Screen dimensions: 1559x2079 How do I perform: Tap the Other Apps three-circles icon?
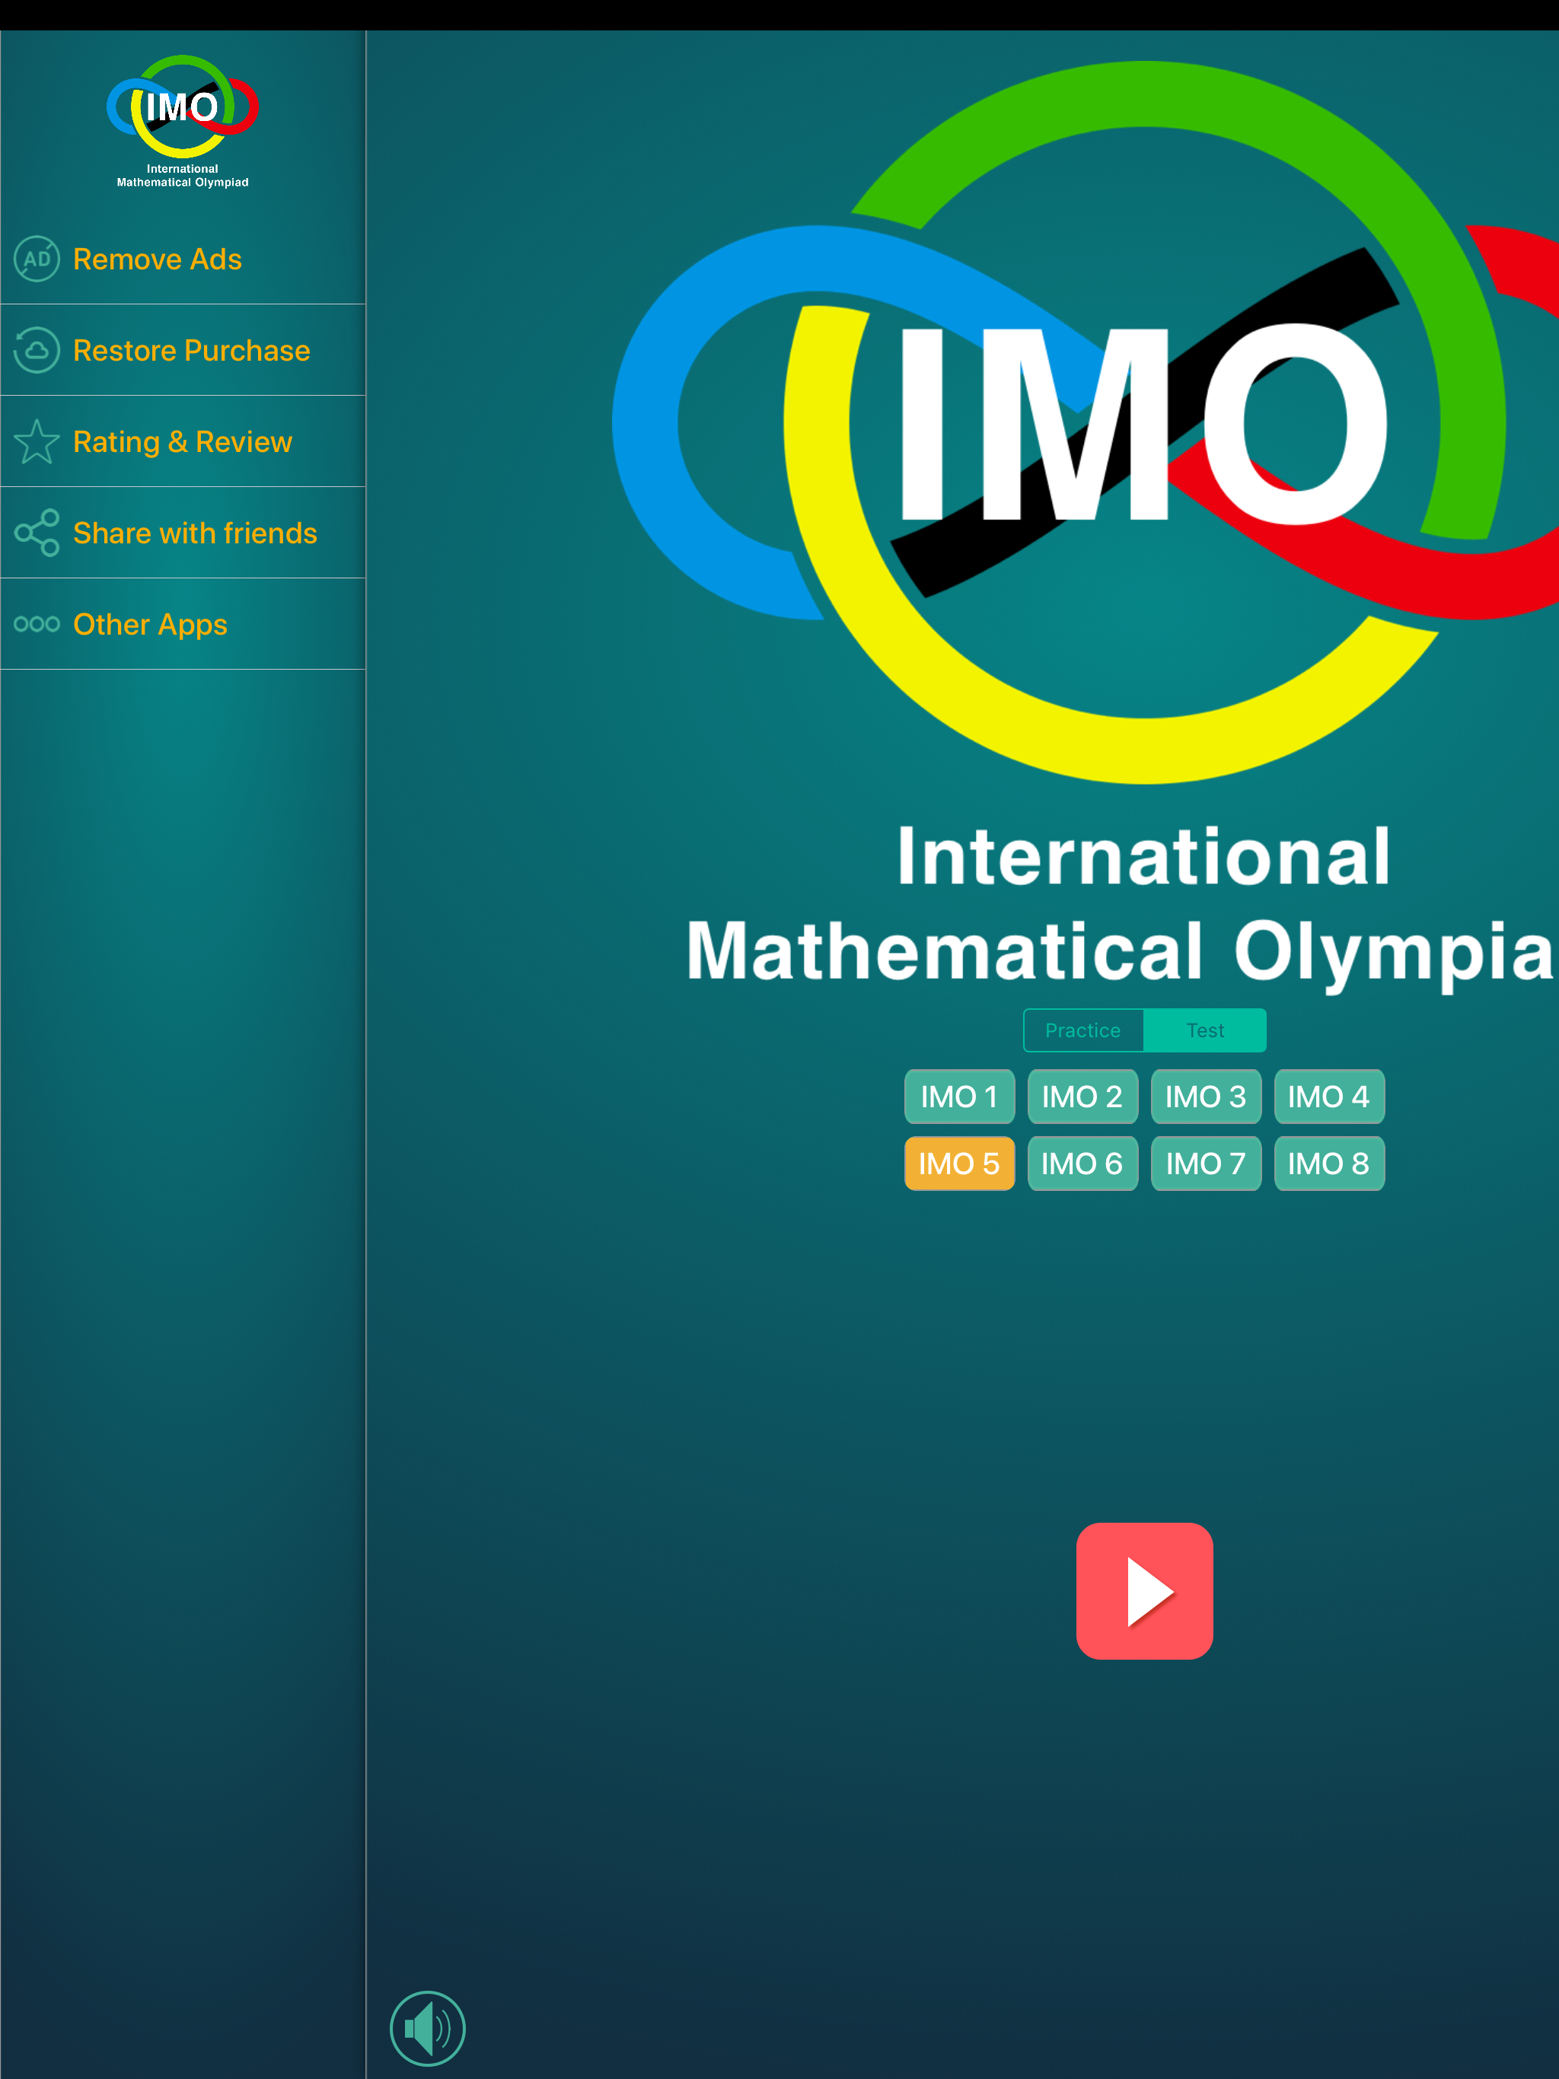click(37, 624)
